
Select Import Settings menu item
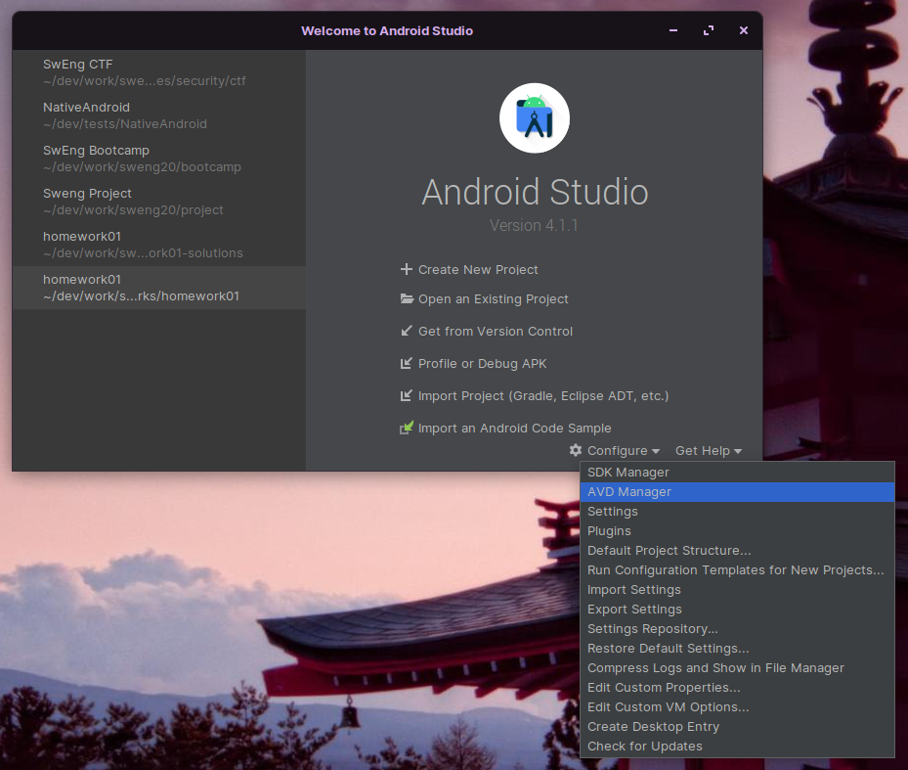click(x=737, y=590)
